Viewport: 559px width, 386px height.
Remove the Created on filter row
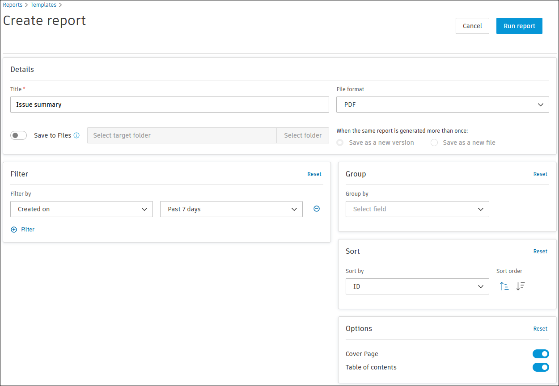[317, 209]
